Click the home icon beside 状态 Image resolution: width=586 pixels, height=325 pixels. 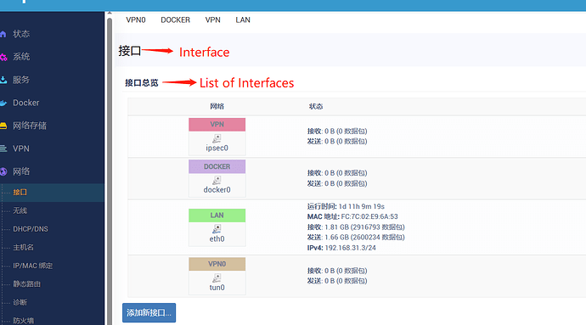tap(3, 35)
